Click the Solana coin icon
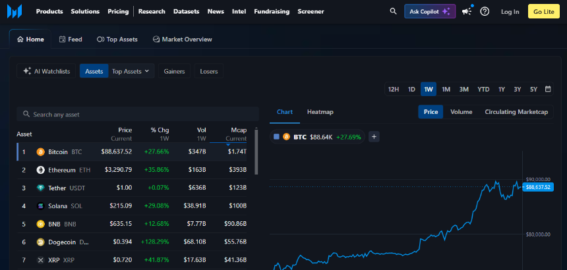Image resolution: width=567 pixels, height=270 pixels. 40,206
